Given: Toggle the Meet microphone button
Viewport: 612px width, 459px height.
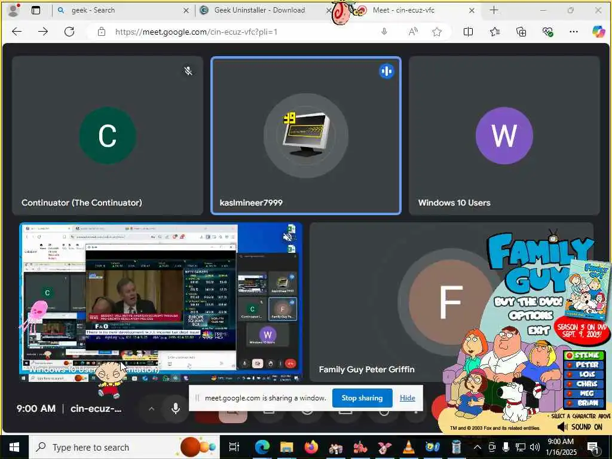Looking at the screenshot, I should [x=176, y=409].
